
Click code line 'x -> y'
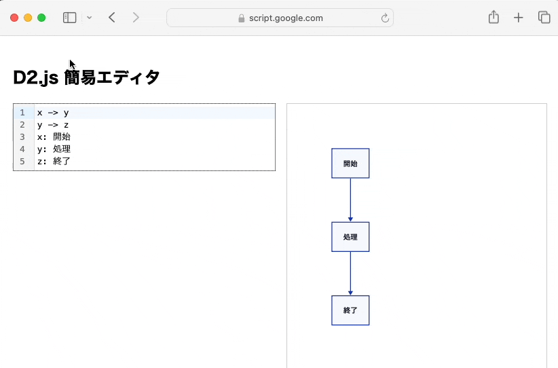point(53,113)
